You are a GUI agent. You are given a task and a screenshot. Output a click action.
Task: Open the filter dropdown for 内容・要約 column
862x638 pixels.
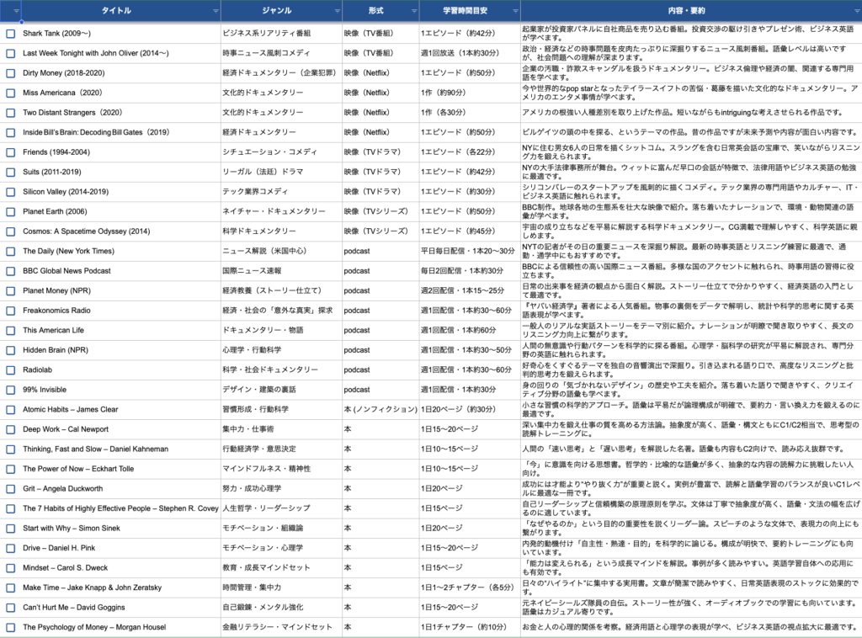click(x=855, y=11)
